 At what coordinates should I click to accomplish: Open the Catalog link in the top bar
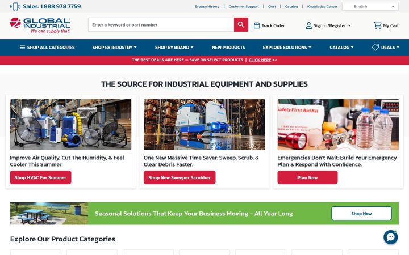pos(291,6)
